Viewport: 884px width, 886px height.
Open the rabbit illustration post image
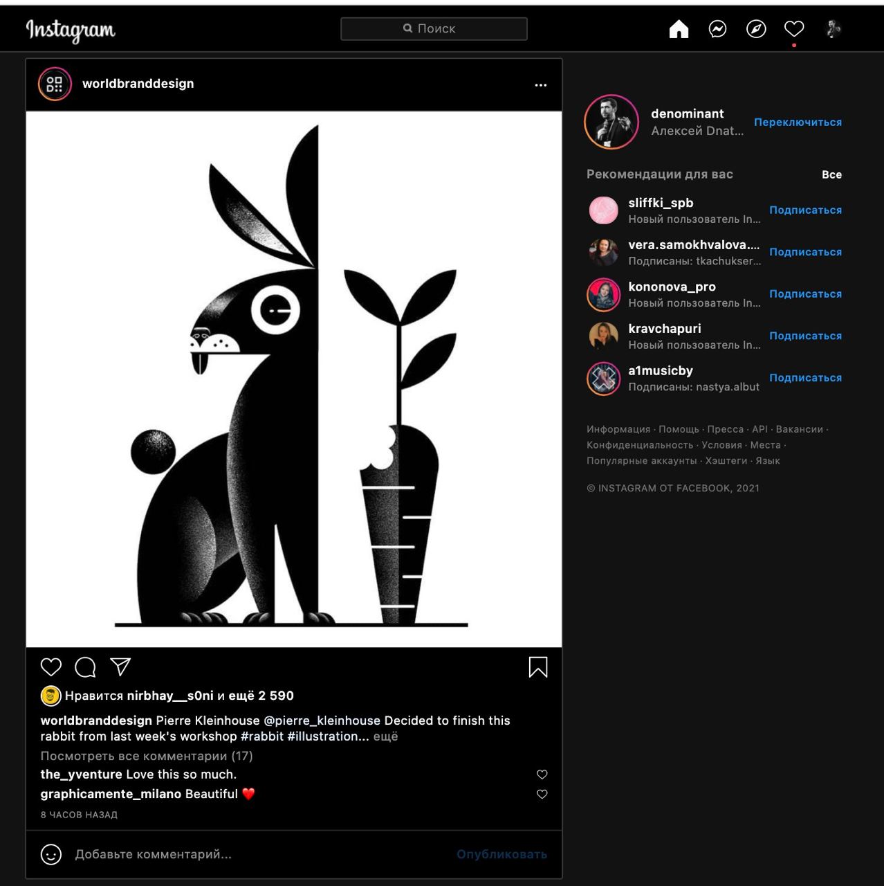[x=294, y=379]
